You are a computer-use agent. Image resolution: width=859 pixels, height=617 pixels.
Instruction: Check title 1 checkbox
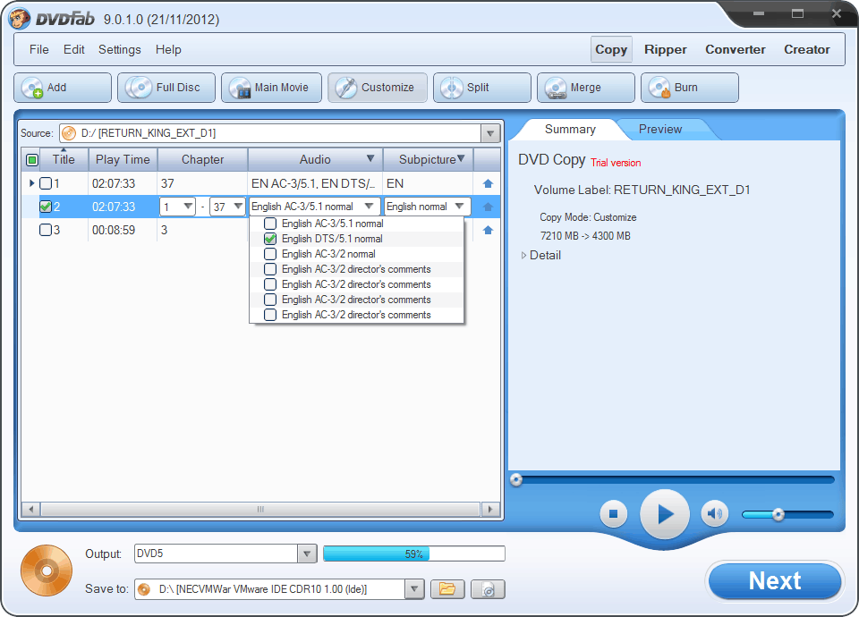coord(46,183)
